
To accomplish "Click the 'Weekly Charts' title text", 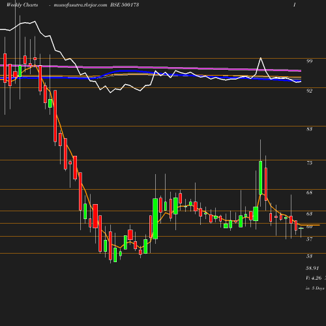I will coord(22,5).
